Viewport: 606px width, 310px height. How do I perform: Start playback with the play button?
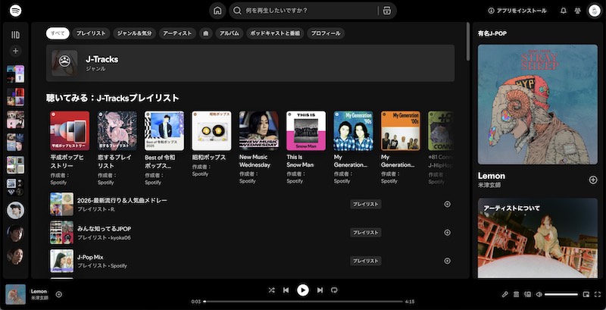point(303,290)
